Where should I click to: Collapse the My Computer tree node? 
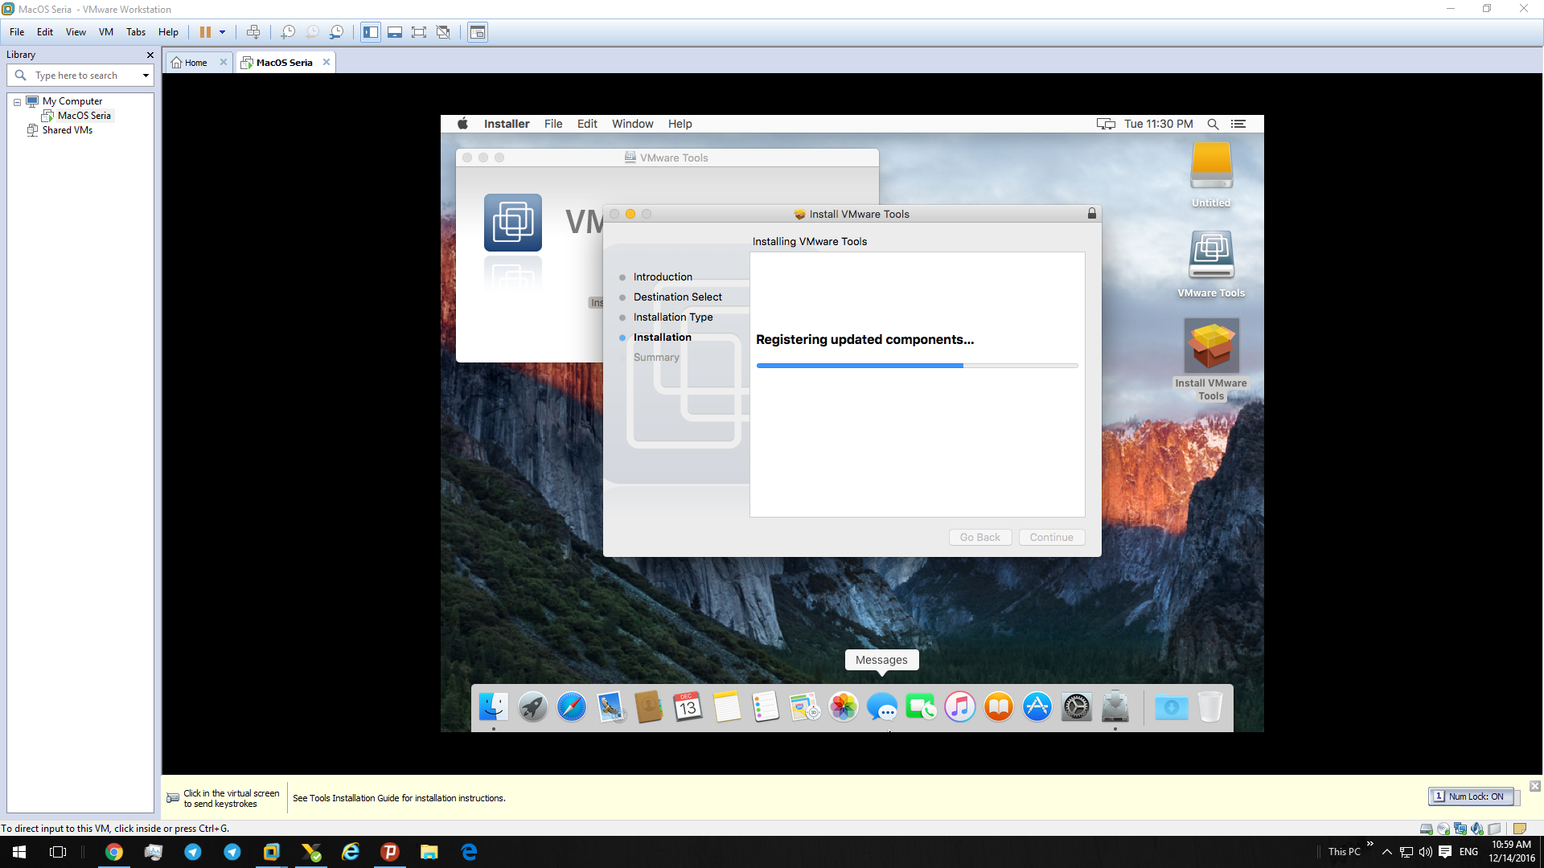(x=17, y=102)
